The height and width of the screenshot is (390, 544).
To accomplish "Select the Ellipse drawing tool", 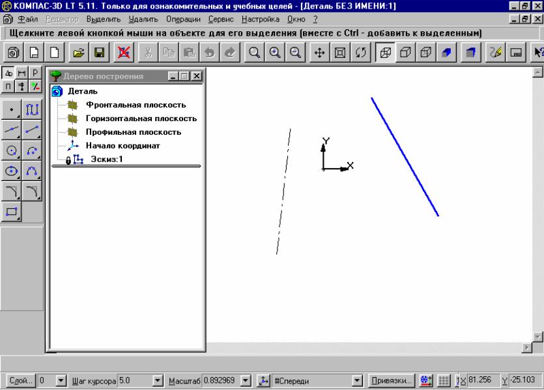I will click(12, 171).
